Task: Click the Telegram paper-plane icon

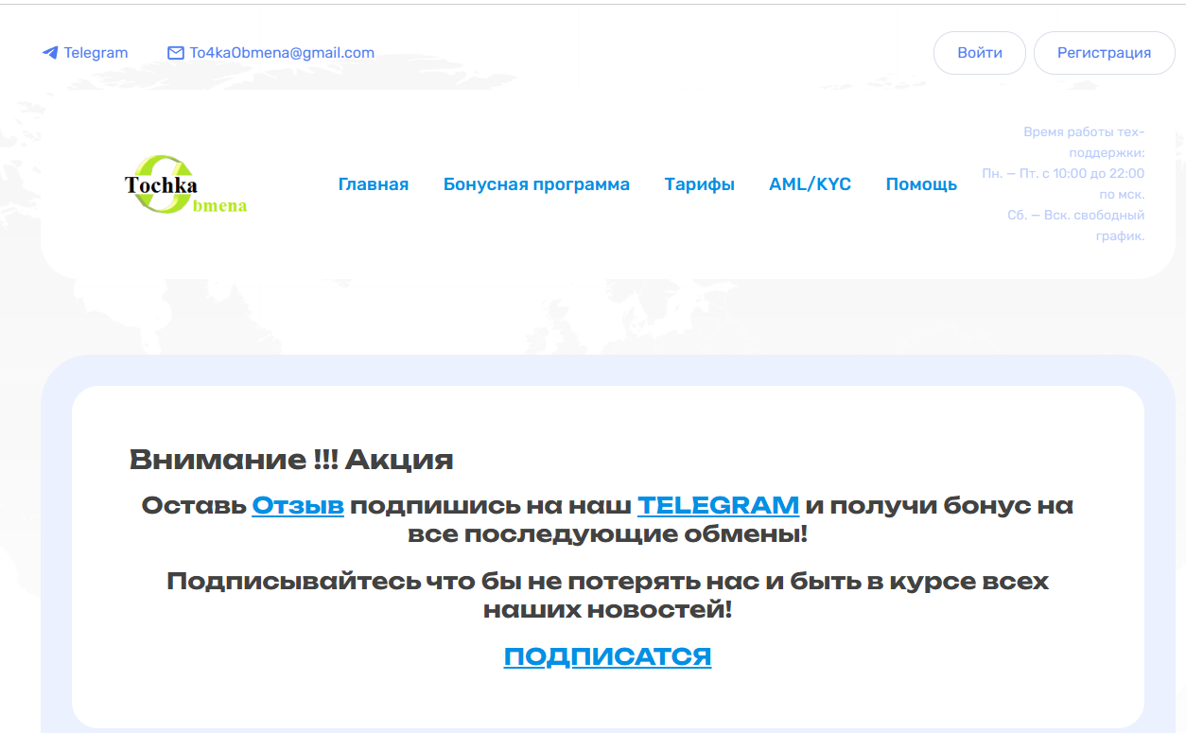Action: point(50,53)
